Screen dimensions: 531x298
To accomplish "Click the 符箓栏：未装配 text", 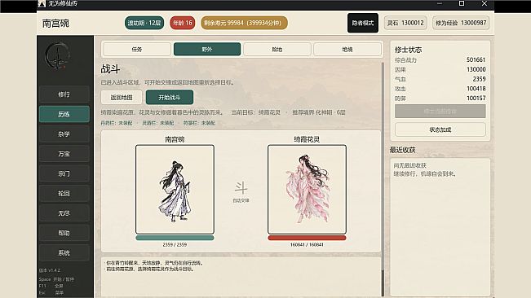I will pyautogui.click(x=200, y=123).
